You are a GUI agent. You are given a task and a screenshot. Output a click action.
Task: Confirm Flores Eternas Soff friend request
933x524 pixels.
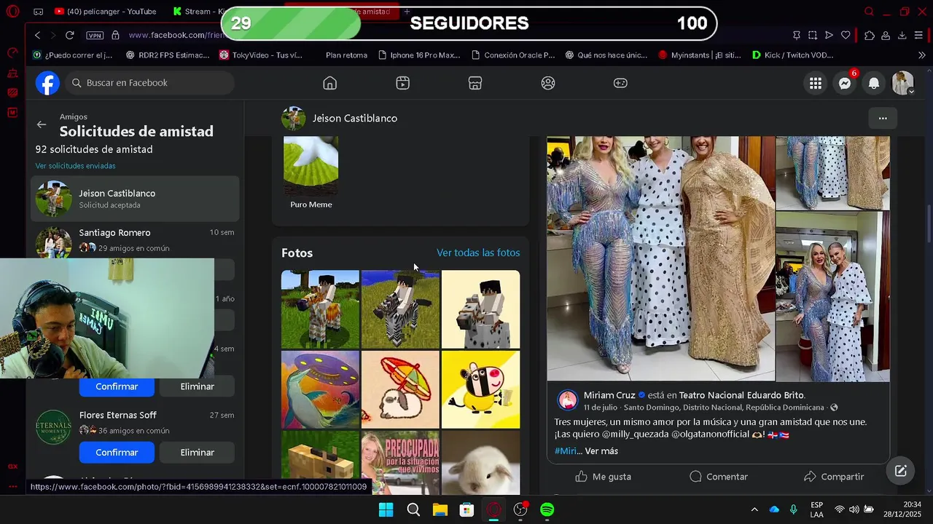click(x=117, y=453)
